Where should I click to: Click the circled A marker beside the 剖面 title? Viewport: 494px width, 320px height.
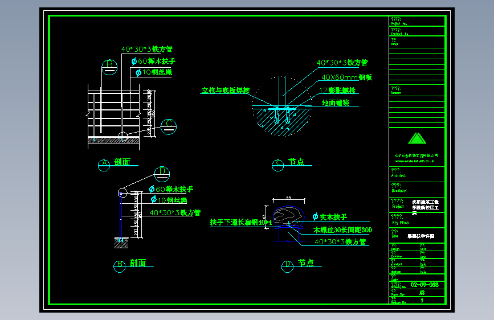pyautogui.click(x=104, y=165)
